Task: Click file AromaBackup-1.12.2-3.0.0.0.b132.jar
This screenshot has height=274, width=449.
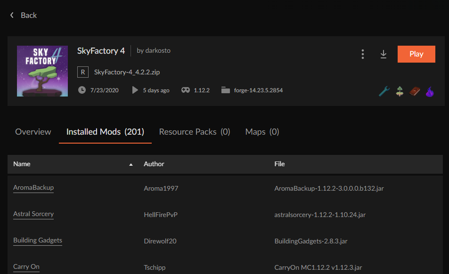Action: click(x=329, y=188)
